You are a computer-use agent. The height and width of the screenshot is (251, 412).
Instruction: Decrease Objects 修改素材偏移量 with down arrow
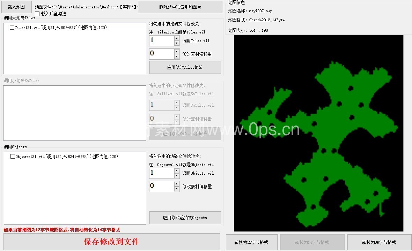177,189
